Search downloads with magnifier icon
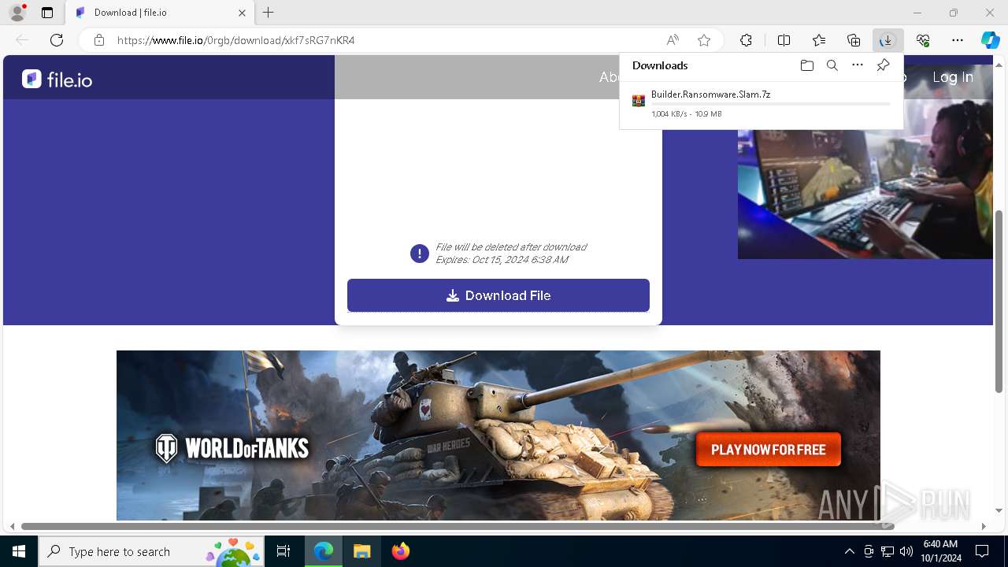This screenshot has width=1008, height=567. 832,65
